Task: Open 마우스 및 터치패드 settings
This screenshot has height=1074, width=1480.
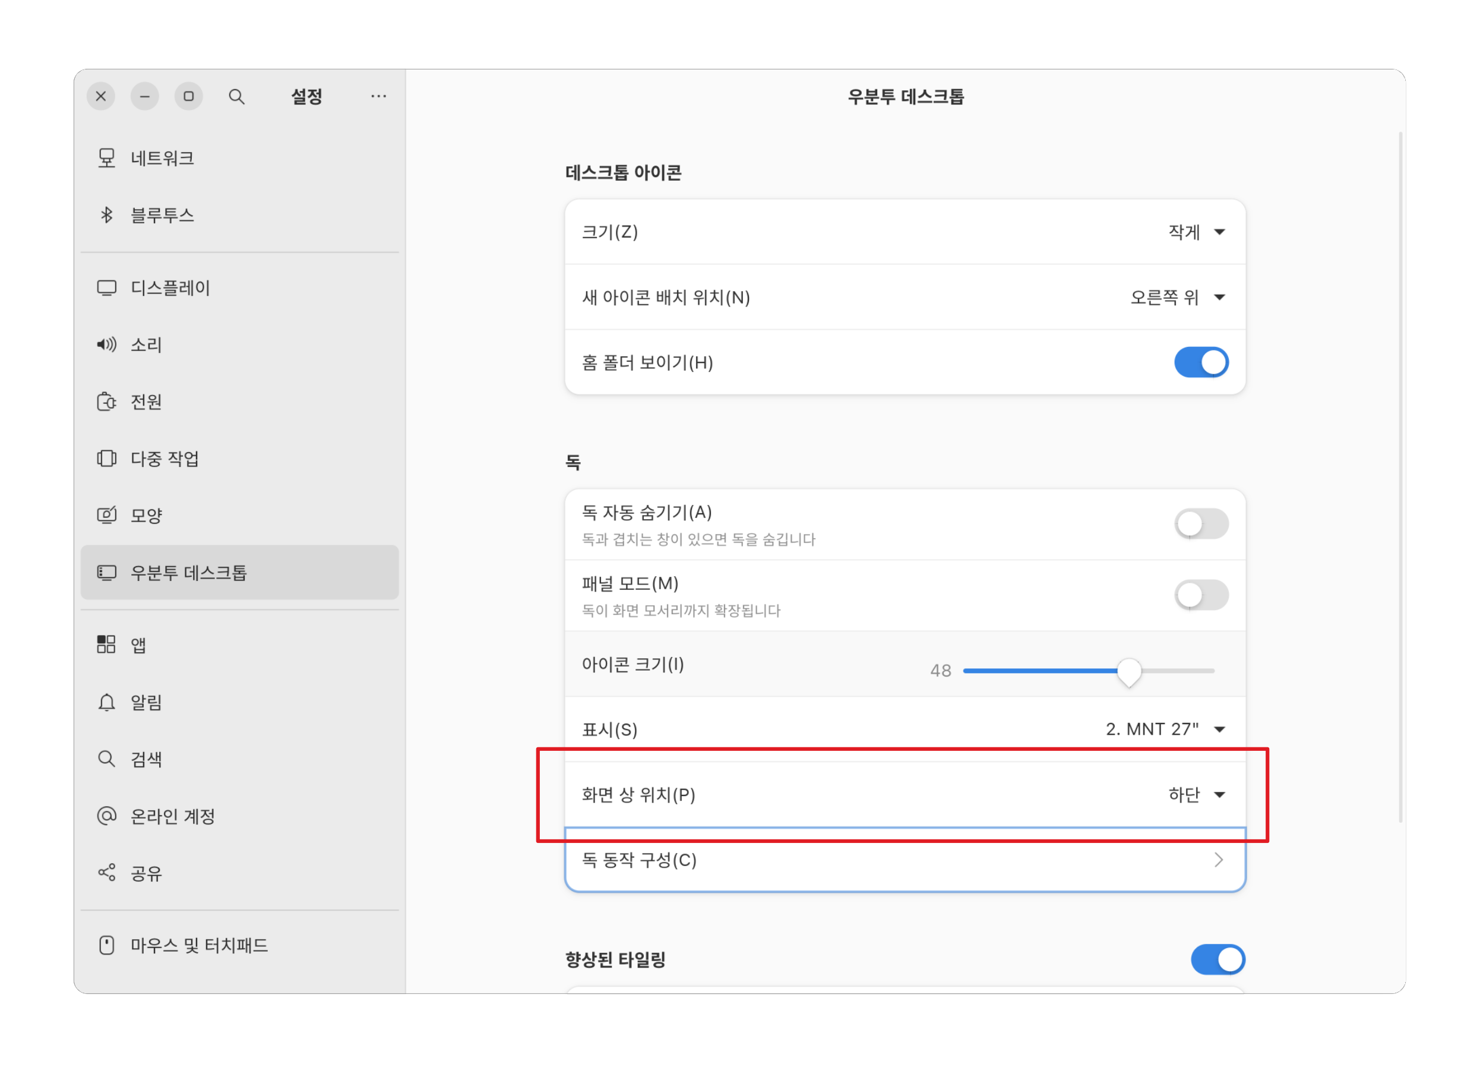Action: pyautogui.click(x=239, y=945)
